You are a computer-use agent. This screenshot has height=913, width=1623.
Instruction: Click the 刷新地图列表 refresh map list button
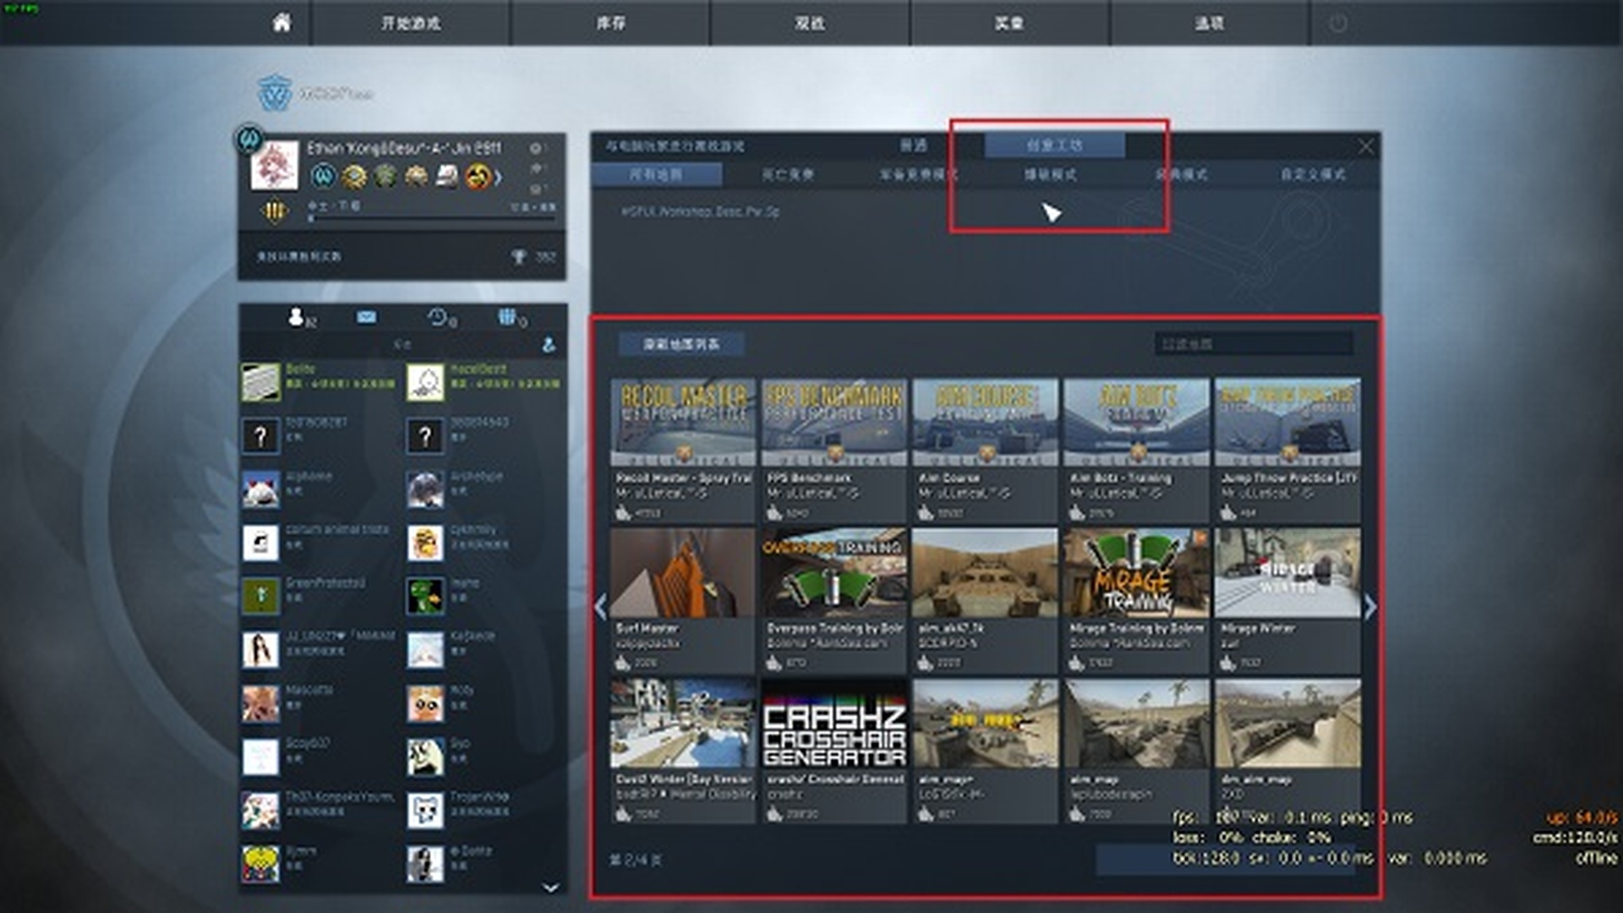pyautogui.click(x=681, y=344)
